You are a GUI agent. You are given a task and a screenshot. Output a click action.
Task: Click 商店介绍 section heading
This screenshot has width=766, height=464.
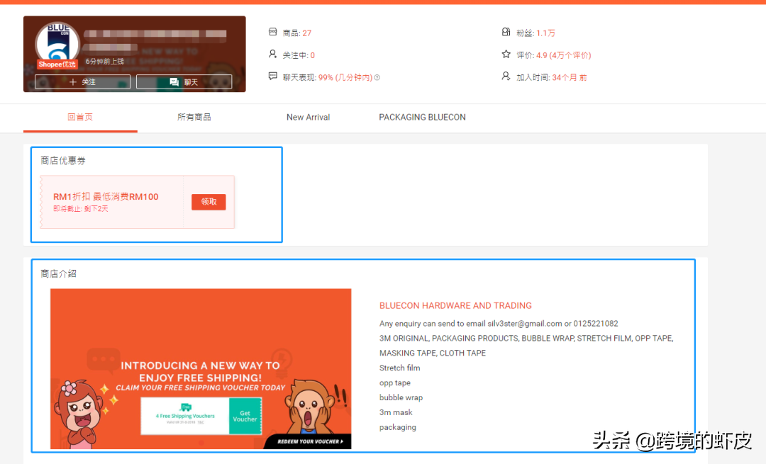(x=59, y=273)
